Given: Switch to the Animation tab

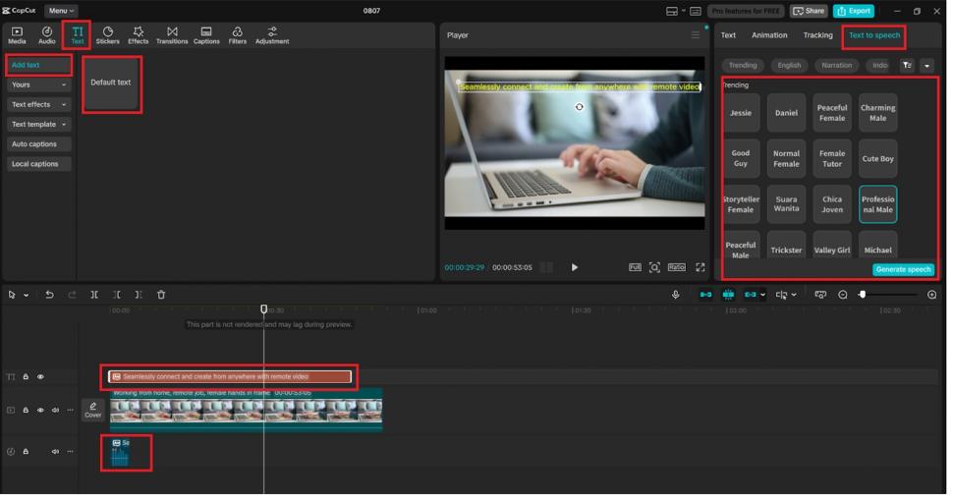Looking at the screenshot, I should pyautogui.click(x=769, y=35).
